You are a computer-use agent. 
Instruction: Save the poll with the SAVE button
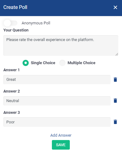(61, 145)
